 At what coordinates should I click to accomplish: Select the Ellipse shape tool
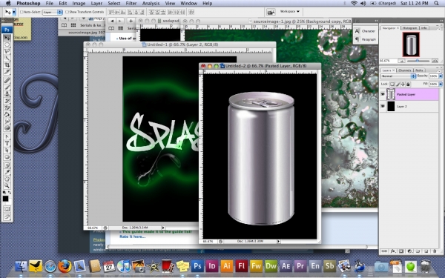tap(7, 157)
